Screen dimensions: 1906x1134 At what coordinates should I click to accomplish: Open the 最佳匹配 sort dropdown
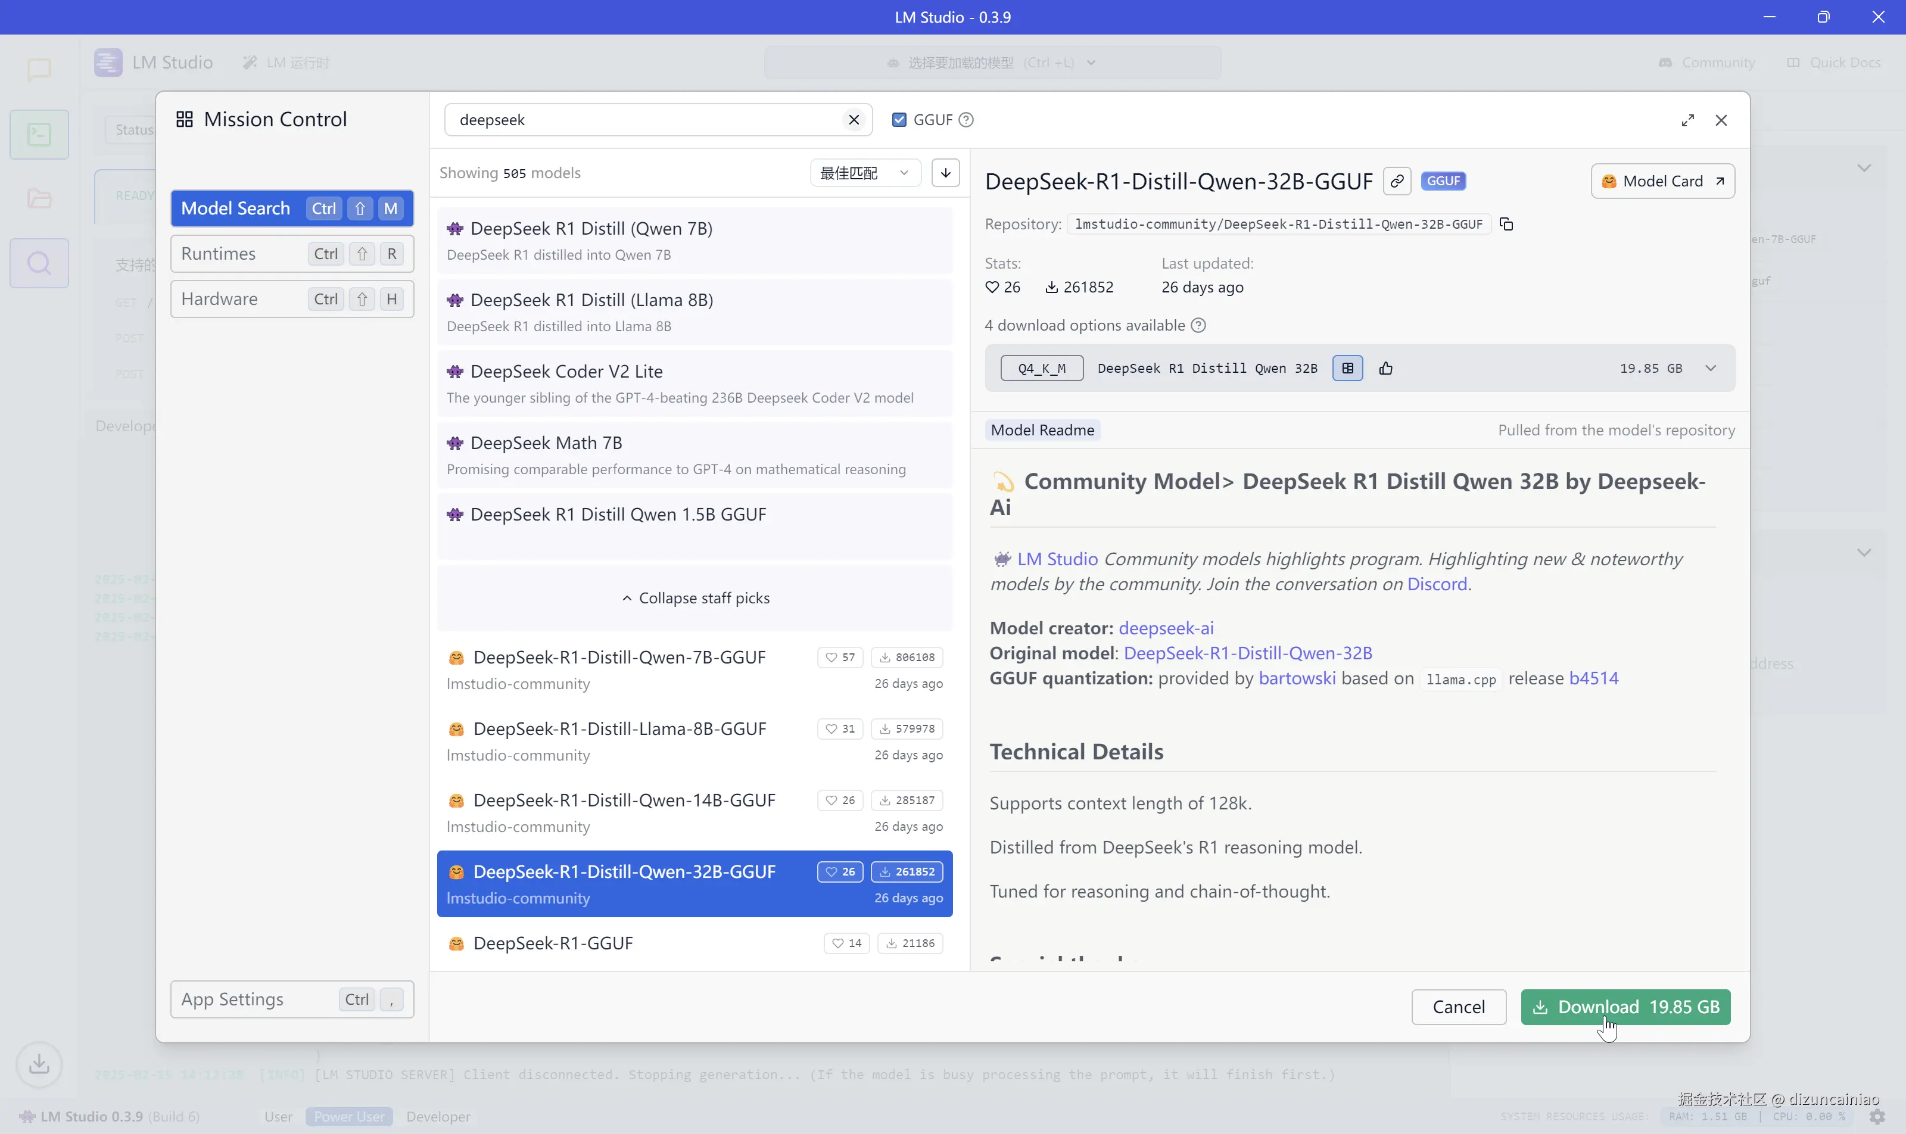tap(864, 173)
